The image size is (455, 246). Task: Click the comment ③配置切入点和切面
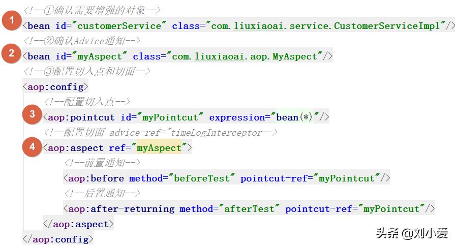pos(87,71)
